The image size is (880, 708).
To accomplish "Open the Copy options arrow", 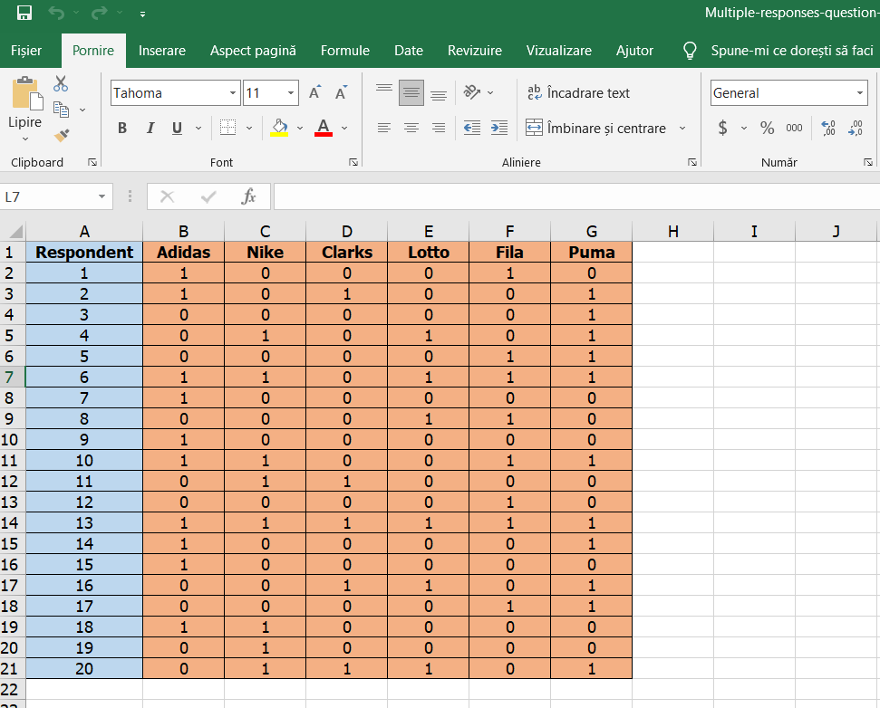I will point(82,110).
